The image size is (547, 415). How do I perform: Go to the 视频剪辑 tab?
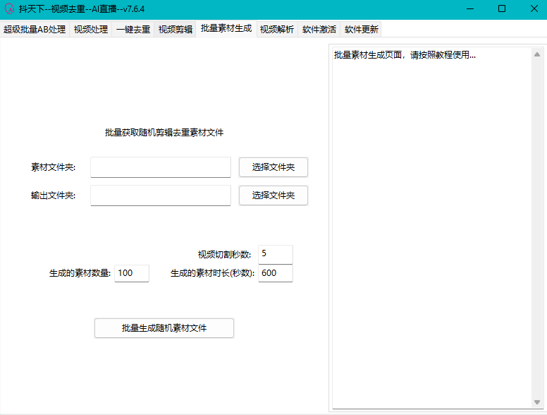click(x=176, y=30)
